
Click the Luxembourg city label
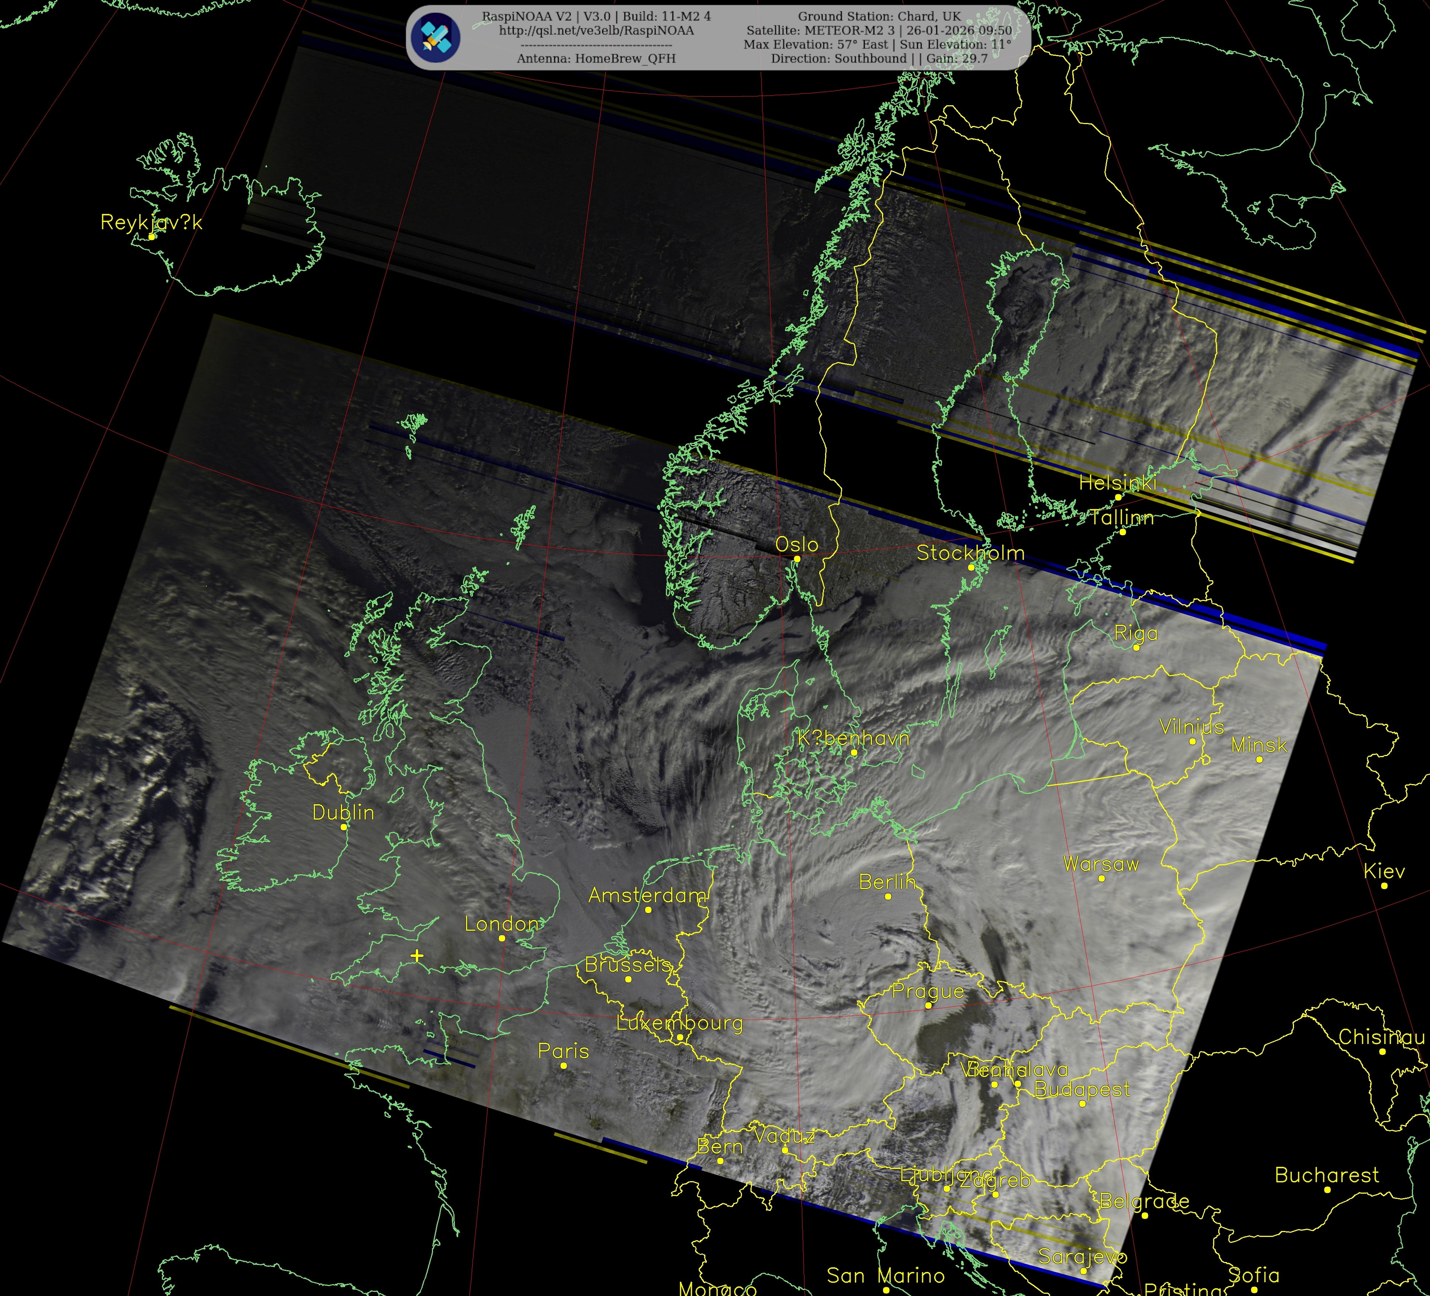[x=680, y=1023]
